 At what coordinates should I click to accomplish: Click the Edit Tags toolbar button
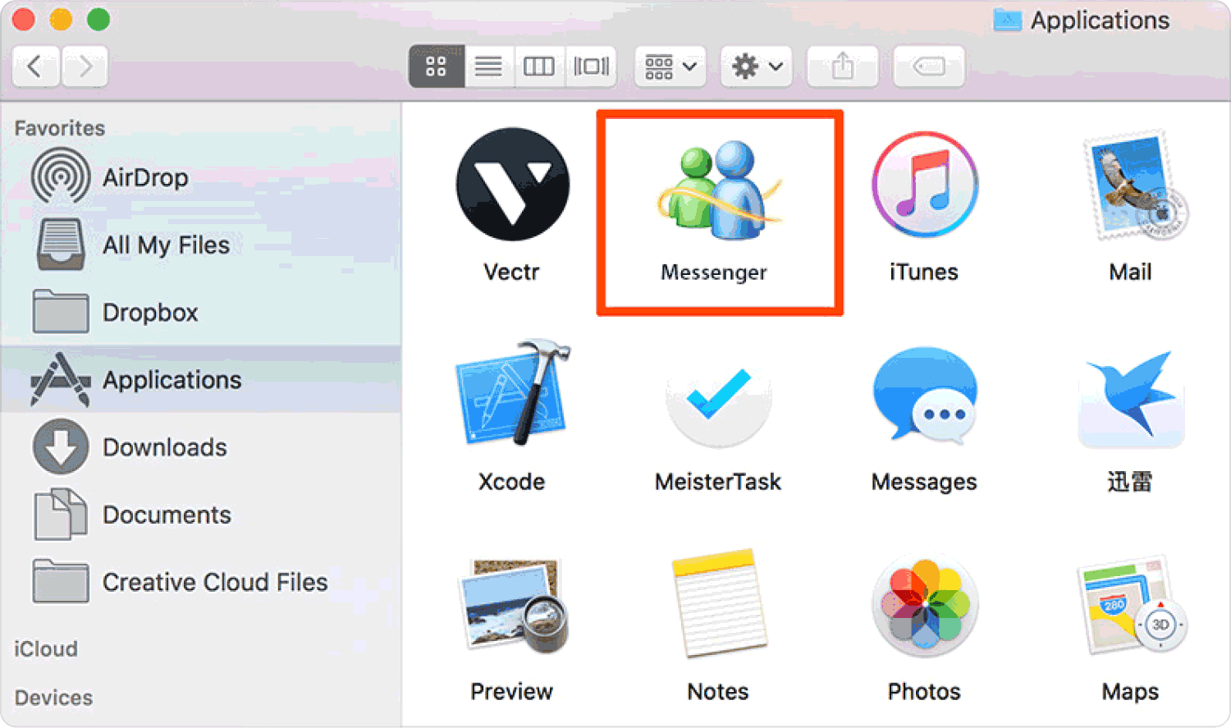pos(929,66)
